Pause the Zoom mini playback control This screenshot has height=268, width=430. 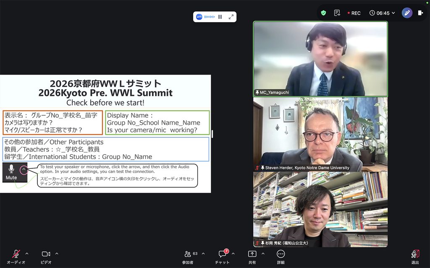pyautogui.click(x=220, y=17)
